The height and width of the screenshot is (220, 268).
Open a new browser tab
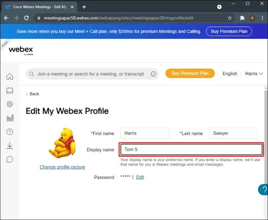84,7
